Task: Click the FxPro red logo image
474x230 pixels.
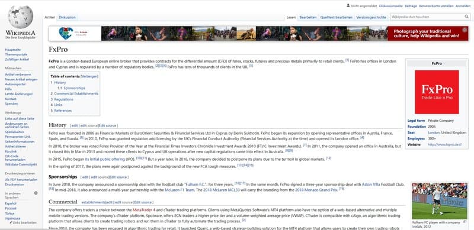Action: click(437, 92)
